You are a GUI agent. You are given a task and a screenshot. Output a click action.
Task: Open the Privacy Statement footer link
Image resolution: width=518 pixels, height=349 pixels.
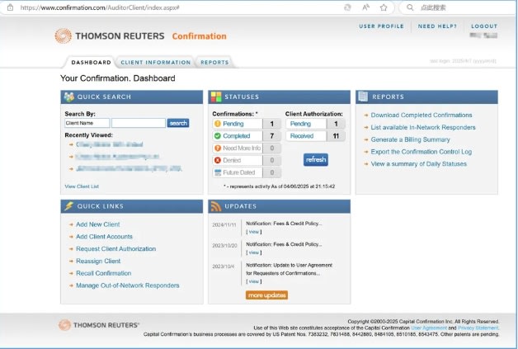click(x=478, y=328)
